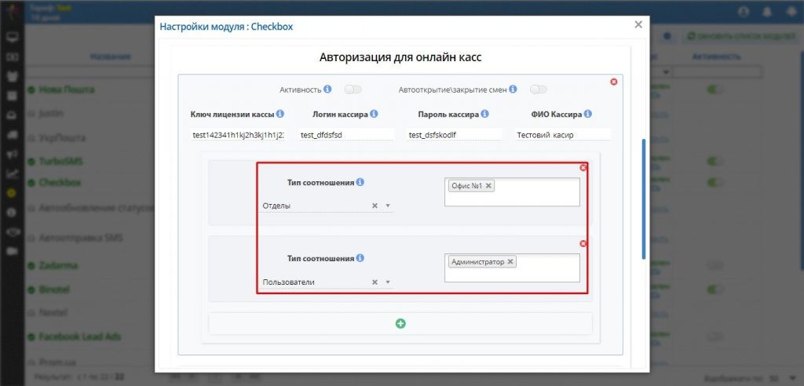The image size is (804, 386).
Task: Open Zadarma module in background list
Action: click(x=58, y=265)
